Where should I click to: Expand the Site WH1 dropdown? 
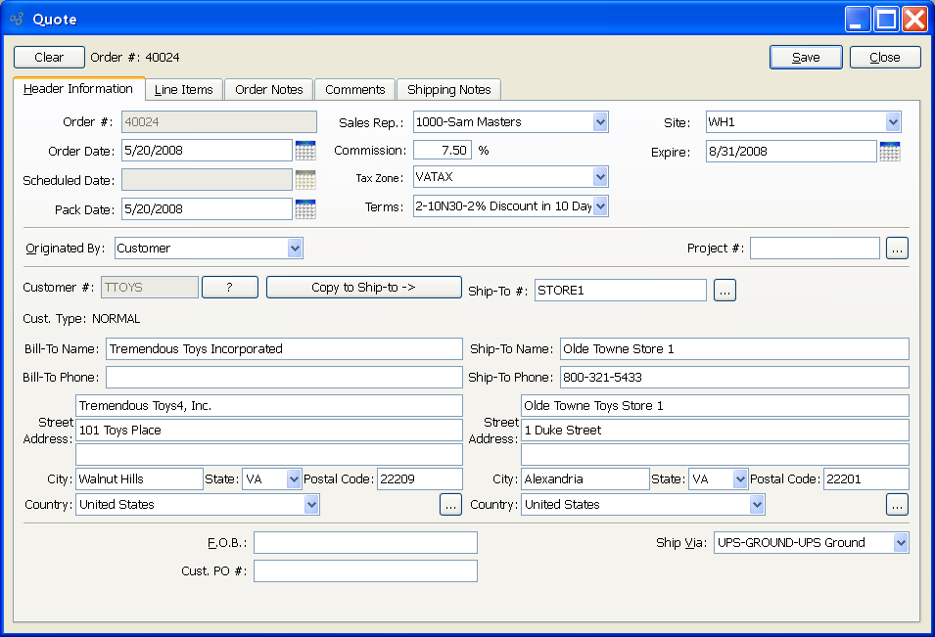pyautogui.click(x=892, y=122)
